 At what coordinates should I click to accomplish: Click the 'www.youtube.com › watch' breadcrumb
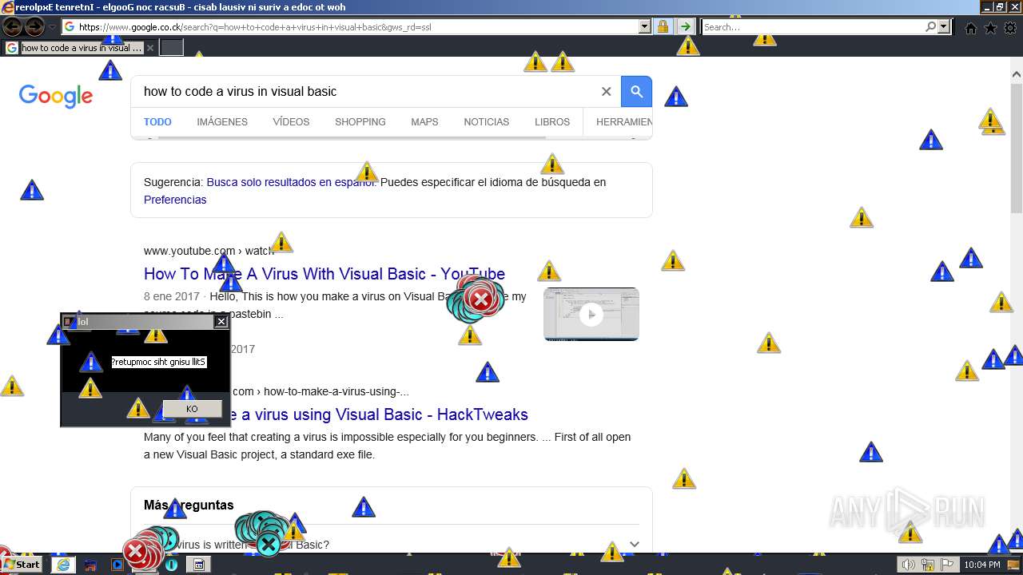coord(209,251)
